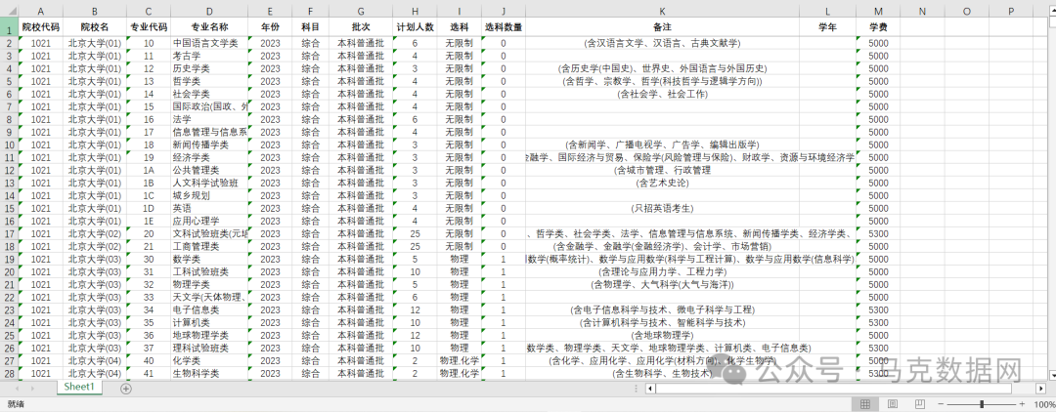
Task: Select the 人文科学试验班 cell
Action: coord(209,183)
